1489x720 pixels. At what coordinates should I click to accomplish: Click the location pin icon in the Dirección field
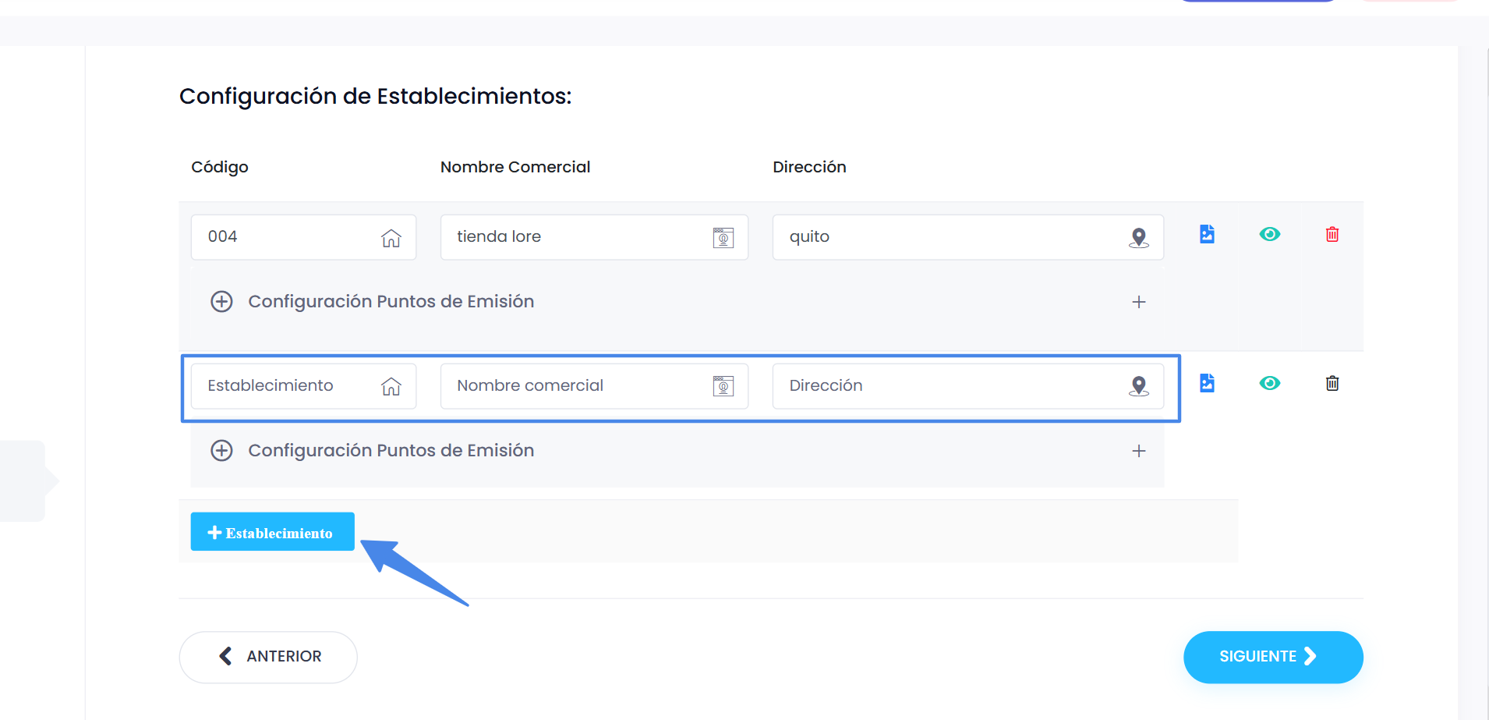[x=1139, y=385]
